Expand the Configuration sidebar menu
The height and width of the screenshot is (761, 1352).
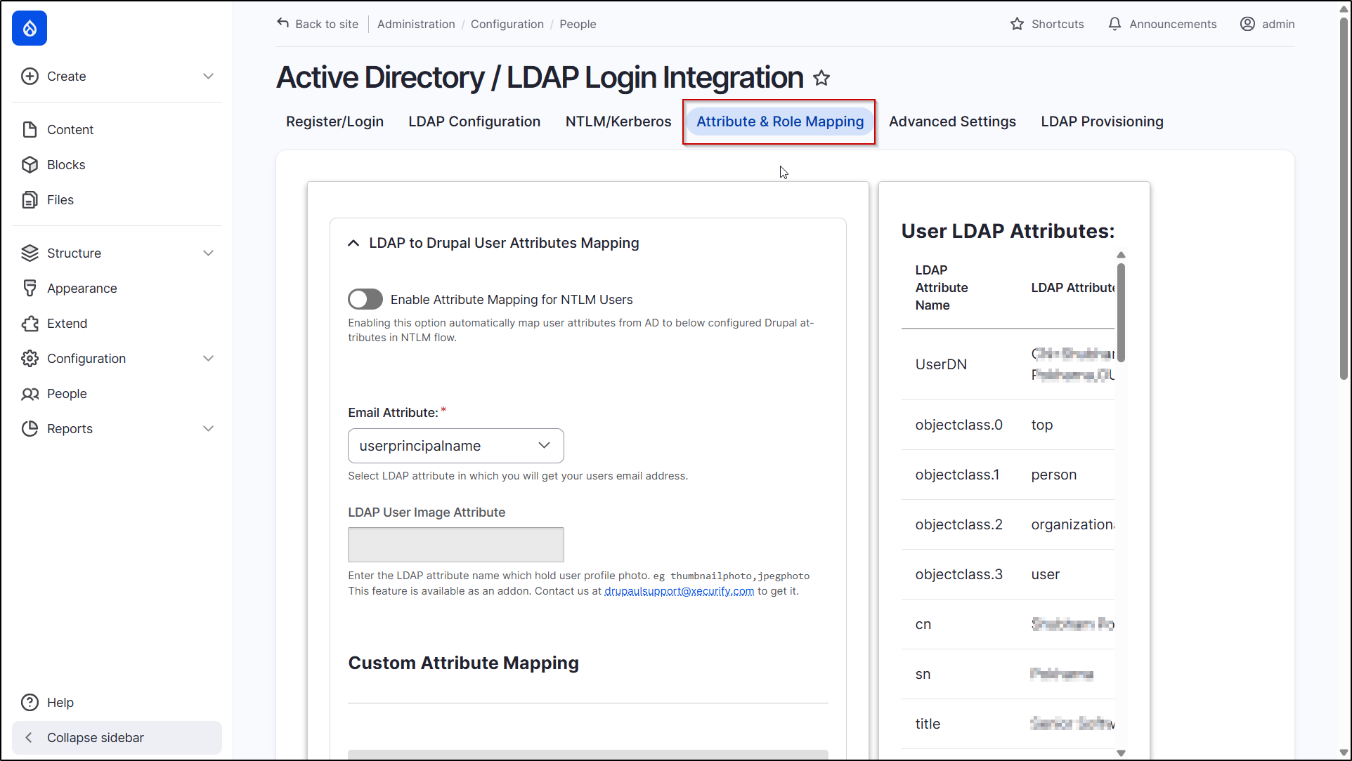208,358
